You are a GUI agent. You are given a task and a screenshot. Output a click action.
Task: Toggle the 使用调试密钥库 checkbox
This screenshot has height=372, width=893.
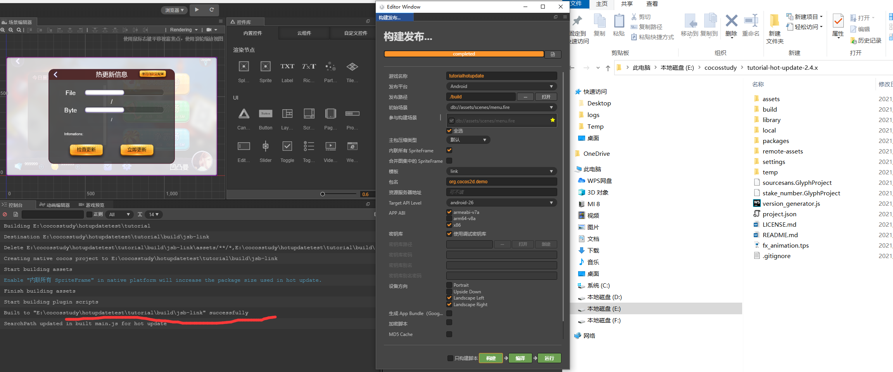pyautogui.click(x=449, y=234)
